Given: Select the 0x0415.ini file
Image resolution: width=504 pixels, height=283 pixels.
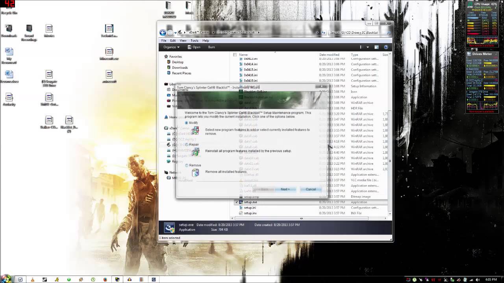Looking at the screenshot, I should pyautogui.click(x=250, y=70).
